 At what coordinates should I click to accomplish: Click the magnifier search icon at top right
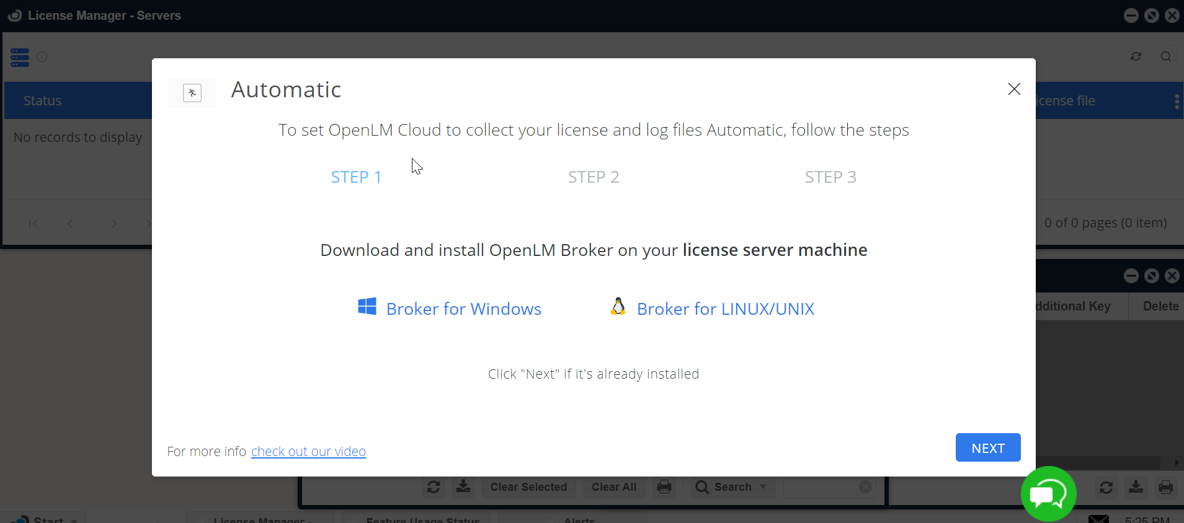click(x=1166, y=57)
